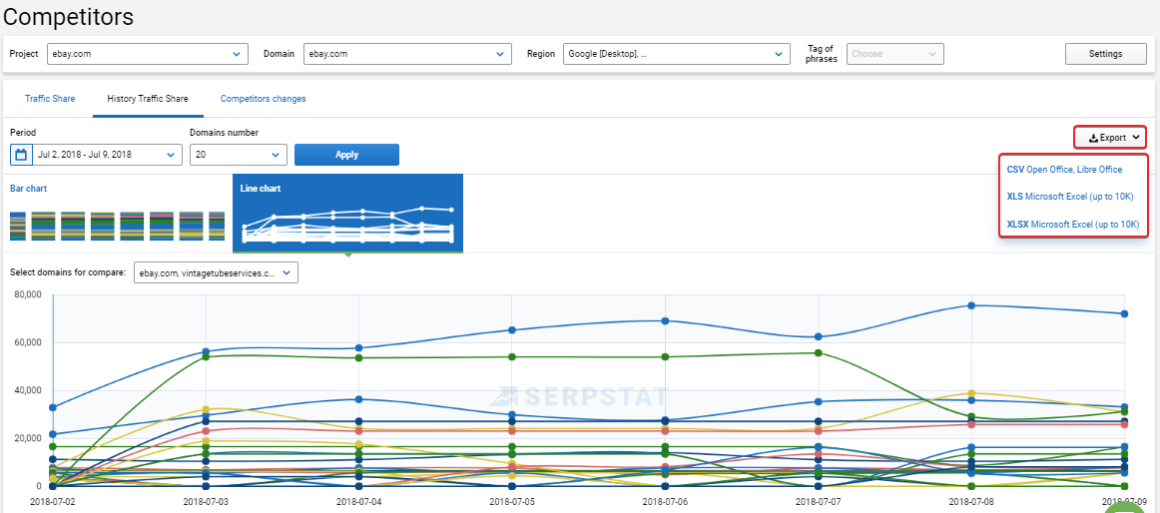This screenshot has width=1160, height=513.
Task: Expand the Region selector Google [Desktop]
Action: tap(676, 54)
